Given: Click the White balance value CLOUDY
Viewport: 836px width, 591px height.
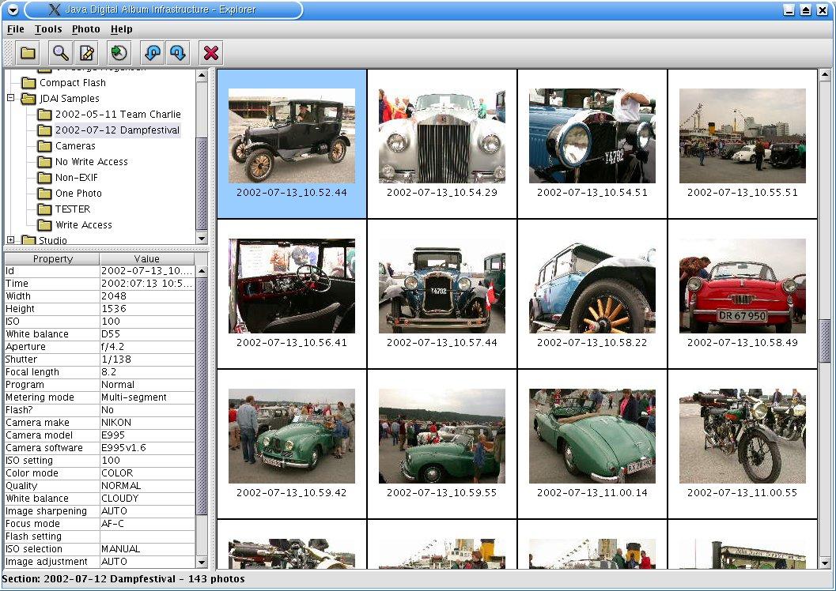Looking at the screenshot, I should tap(147, 499).
